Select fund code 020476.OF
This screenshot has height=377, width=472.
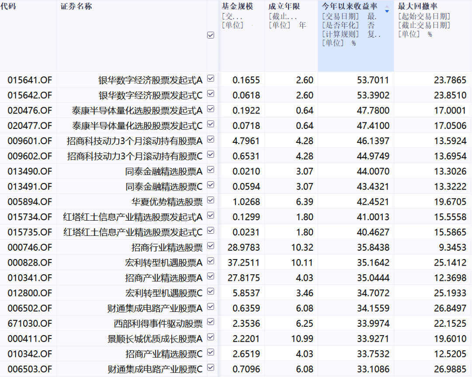(x=30, y=111)
